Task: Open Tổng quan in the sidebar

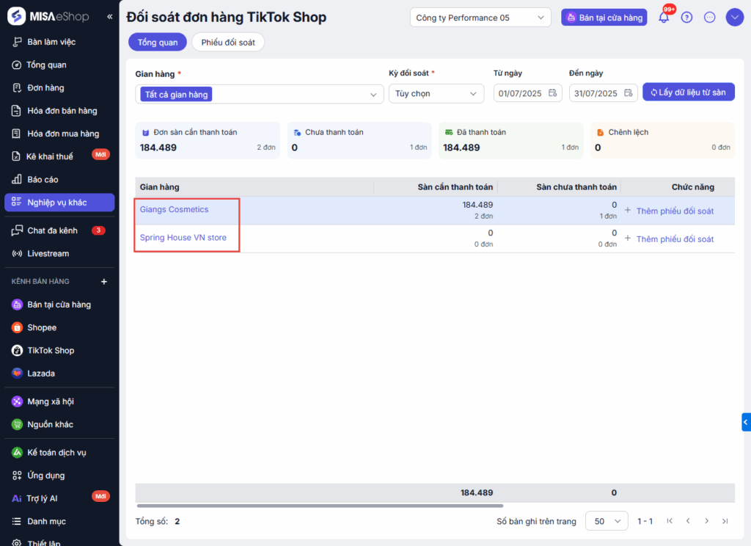Action: 46,65
